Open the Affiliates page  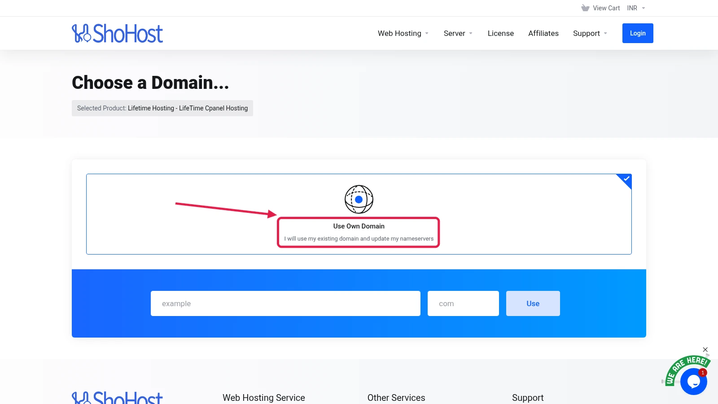[543, 33]
